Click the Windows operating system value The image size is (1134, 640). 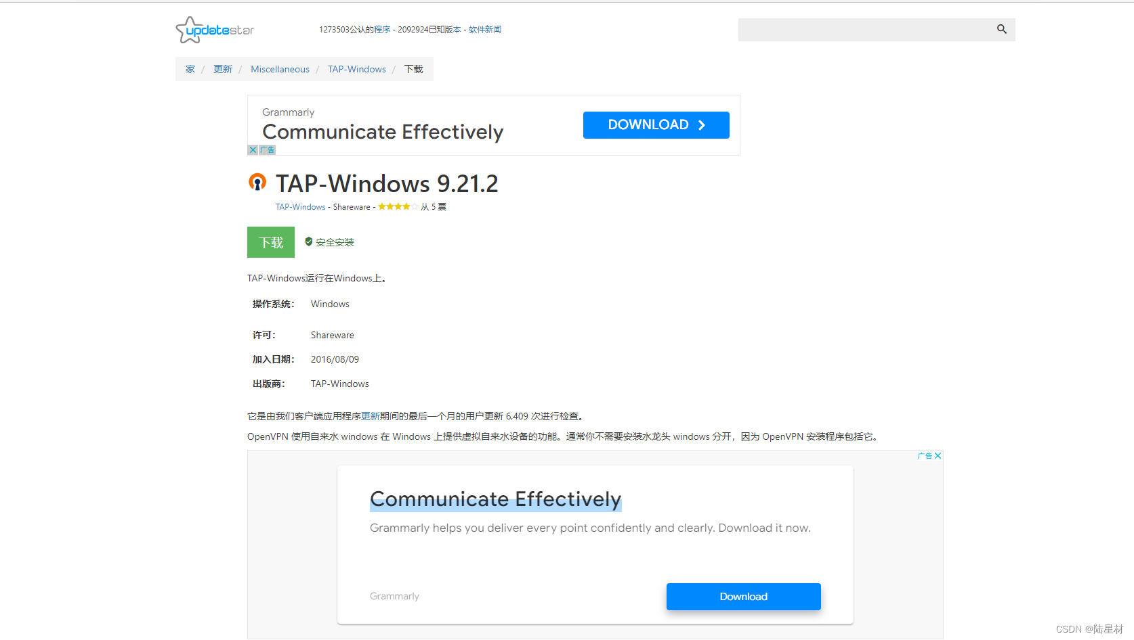[x=330, y=304]
